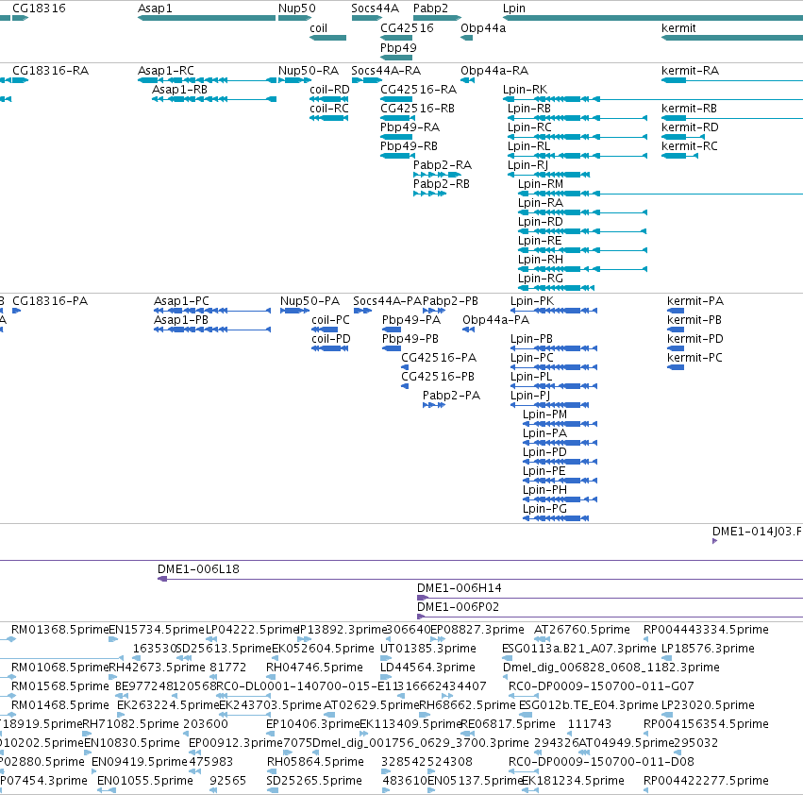
Task: Select the EK181234.5prime EST label
Action: pos(573,781)
